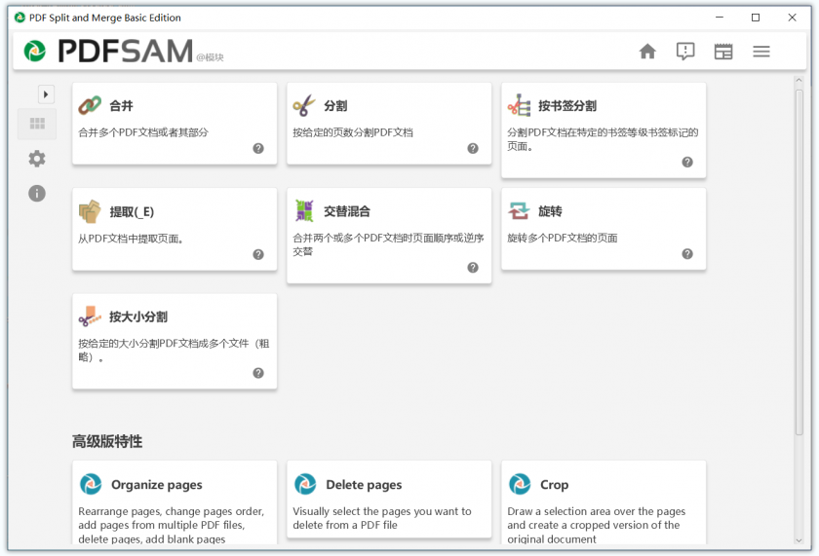Click the 分割 scissors icon
Screen dimensions: 819x556
[x=304, y=105]
